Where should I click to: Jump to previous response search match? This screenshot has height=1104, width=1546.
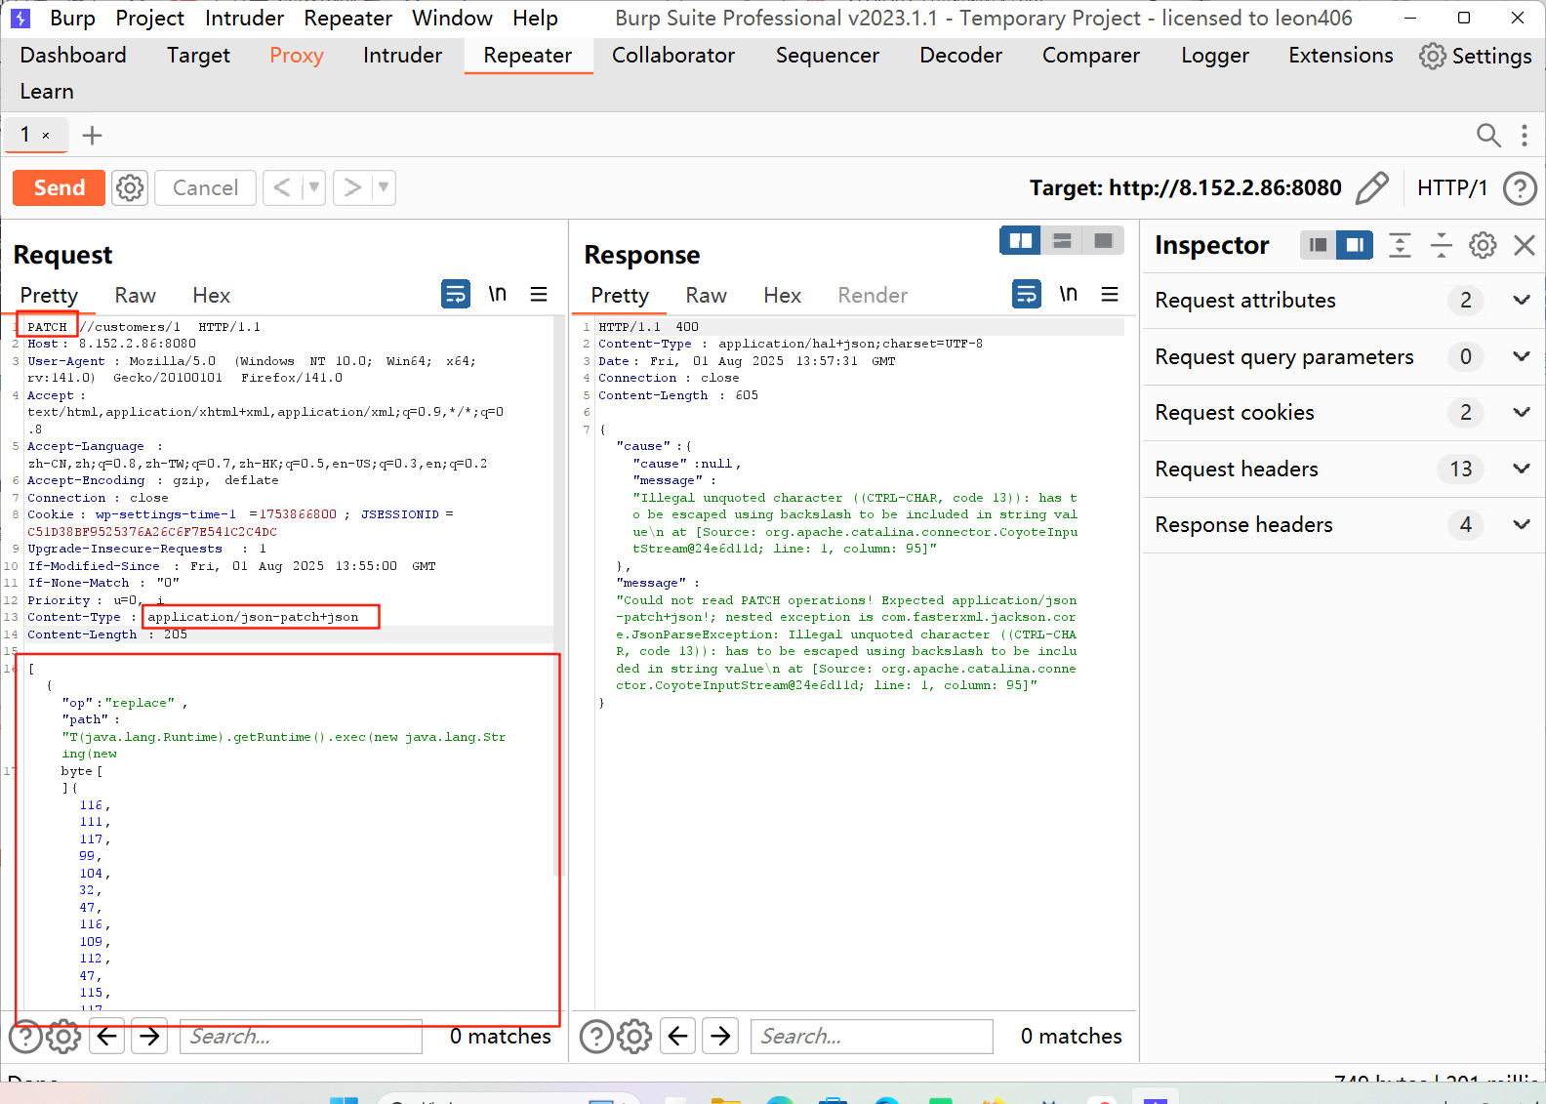678,1037
